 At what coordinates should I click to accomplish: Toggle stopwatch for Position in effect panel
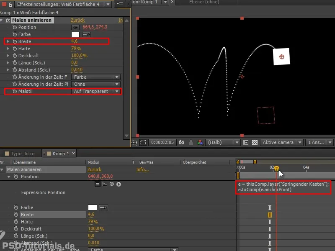[x=15, y=27]
